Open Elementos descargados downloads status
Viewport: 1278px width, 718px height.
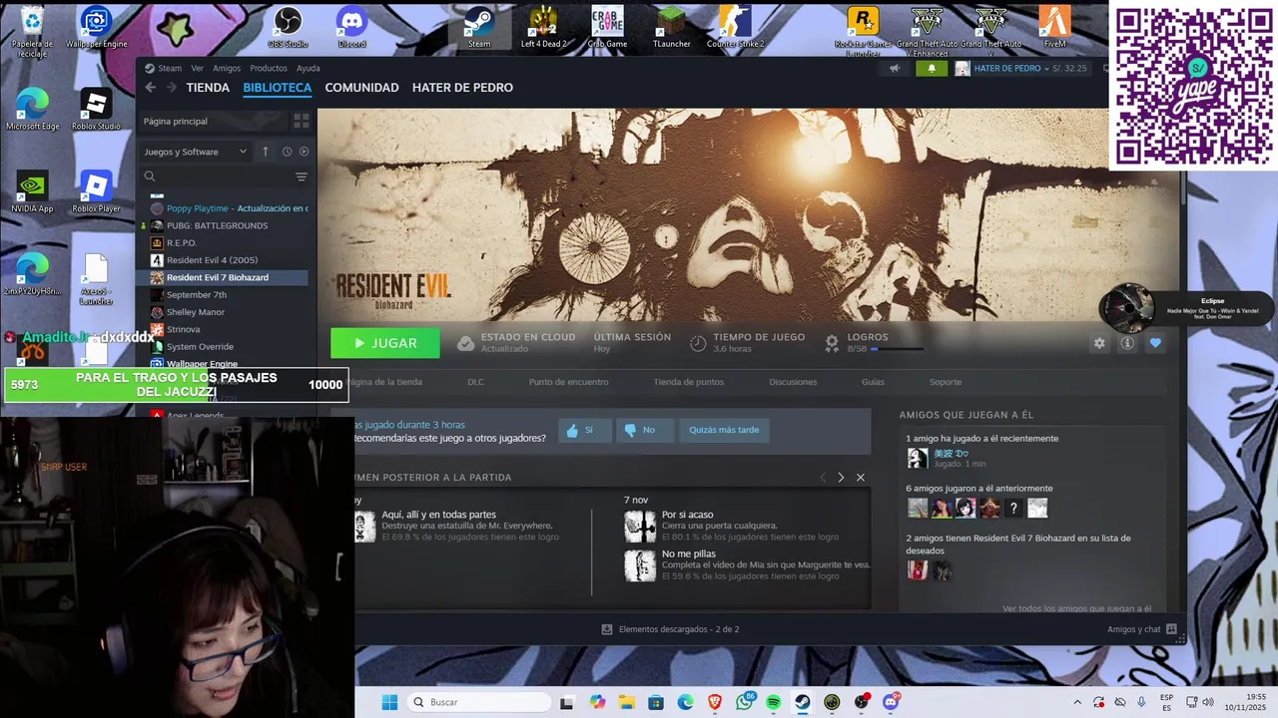(670, 629)
